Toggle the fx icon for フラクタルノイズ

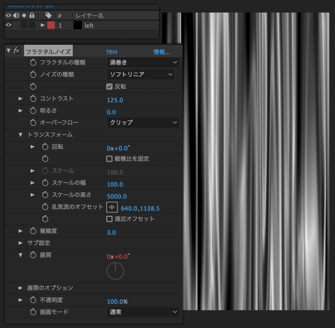16,50
